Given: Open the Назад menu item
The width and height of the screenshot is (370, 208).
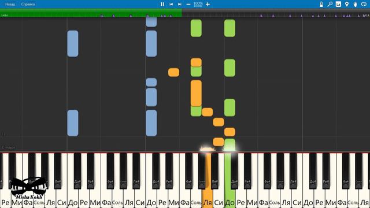Looking at the screenshot, I should coord(10,4).
